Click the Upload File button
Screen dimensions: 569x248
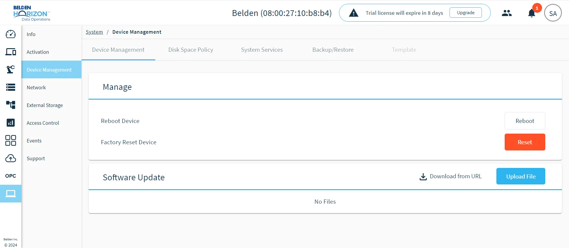pyautogui.click(x=521, y=176)
